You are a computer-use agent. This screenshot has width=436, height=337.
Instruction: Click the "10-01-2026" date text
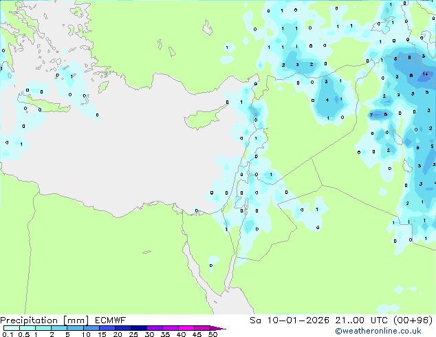click(x=298, y=320)
